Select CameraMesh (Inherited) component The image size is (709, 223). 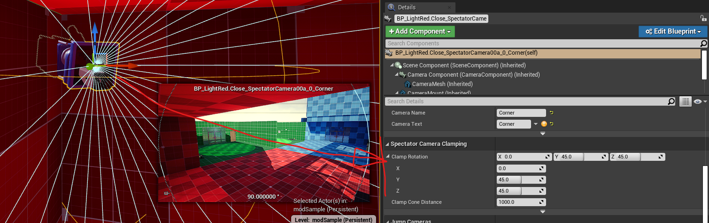click(x=442, y=84)
